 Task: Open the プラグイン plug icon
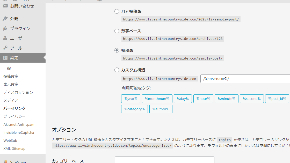pyautogui.click(x=5, y=28)
